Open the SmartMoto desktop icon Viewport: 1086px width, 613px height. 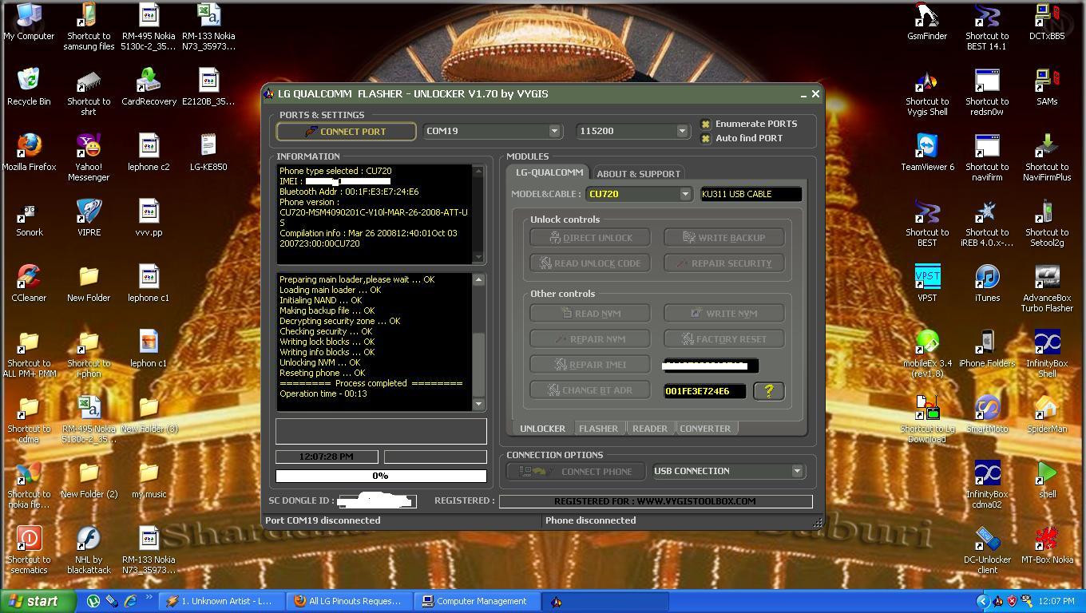point(987,414)
